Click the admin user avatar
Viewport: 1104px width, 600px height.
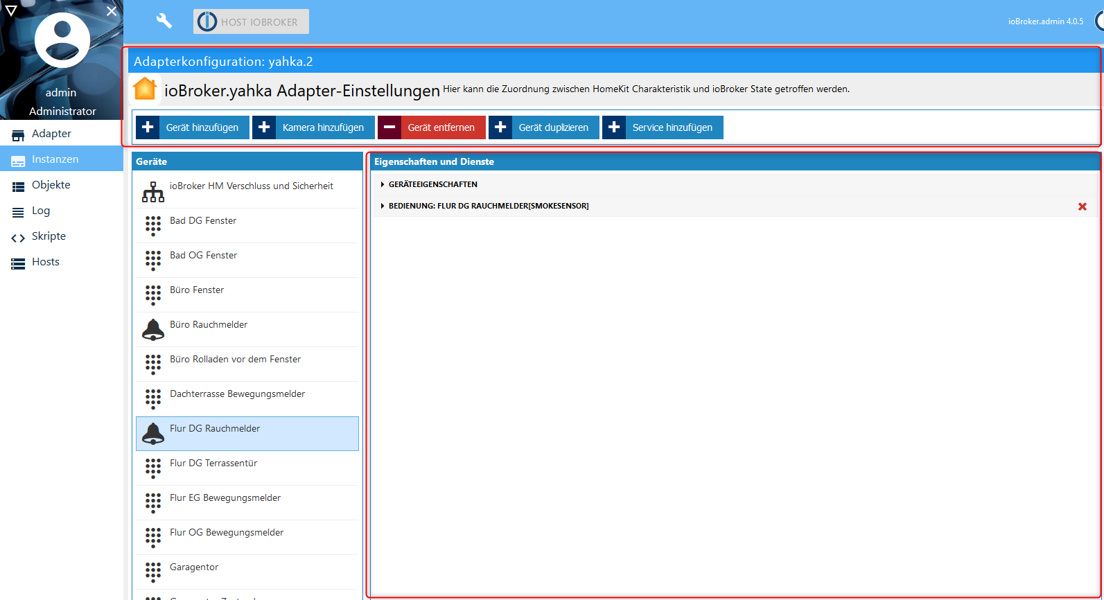coord(62,40)
